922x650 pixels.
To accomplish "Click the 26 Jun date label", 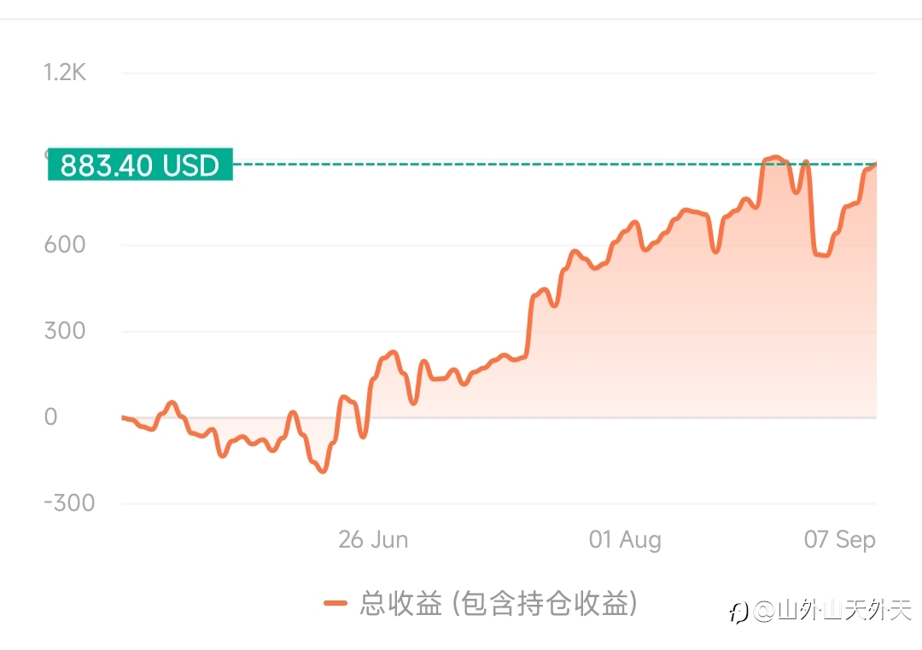I will (x=373, y=539).
